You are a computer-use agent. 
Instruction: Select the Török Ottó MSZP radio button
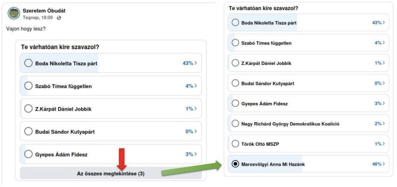(x=235, y=144)
